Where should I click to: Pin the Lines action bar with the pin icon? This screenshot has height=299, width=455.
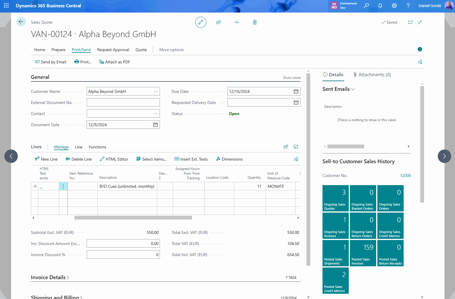296,159
